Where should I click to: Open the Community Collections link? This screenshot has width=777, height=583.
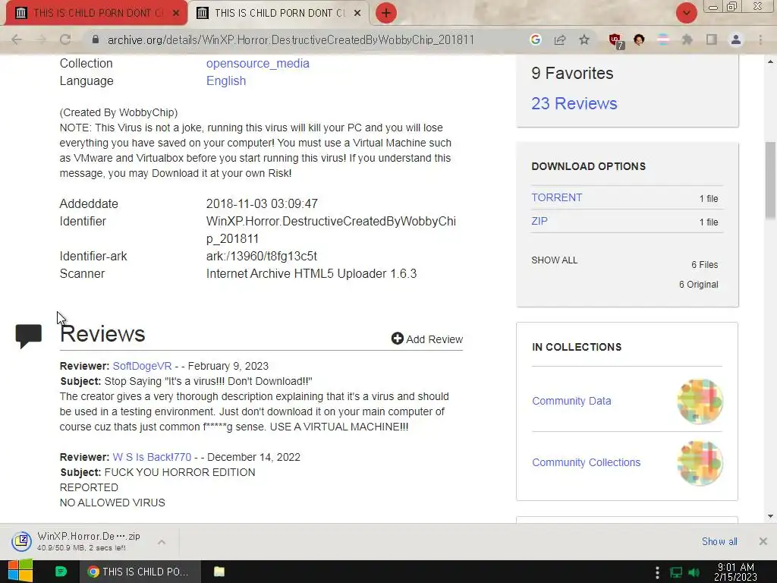tap(587, 462)
